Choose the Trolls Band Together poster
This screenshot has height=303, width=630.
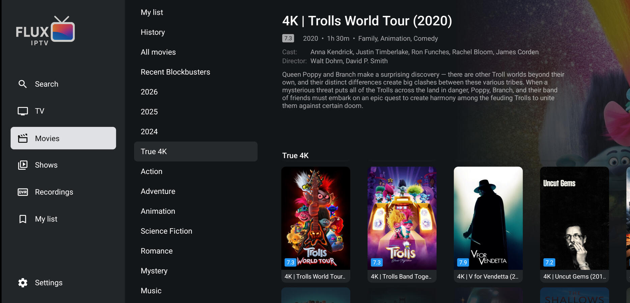[402, 218]
